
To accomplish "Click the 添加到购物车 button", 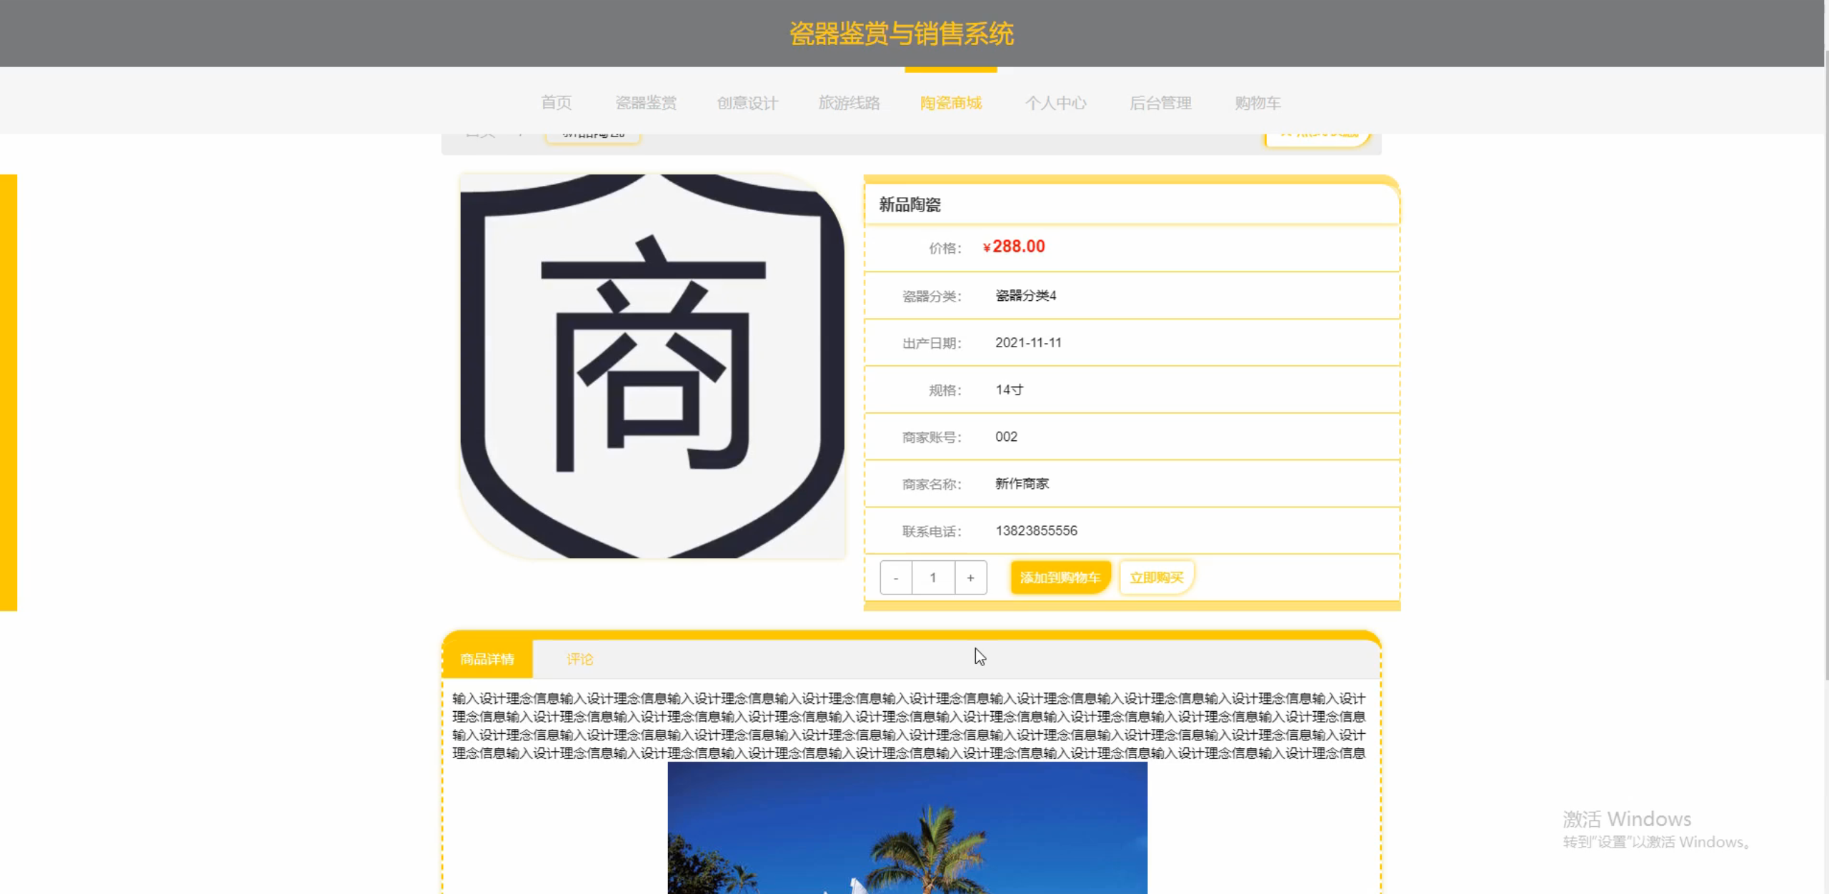I will click(1060, 577).
